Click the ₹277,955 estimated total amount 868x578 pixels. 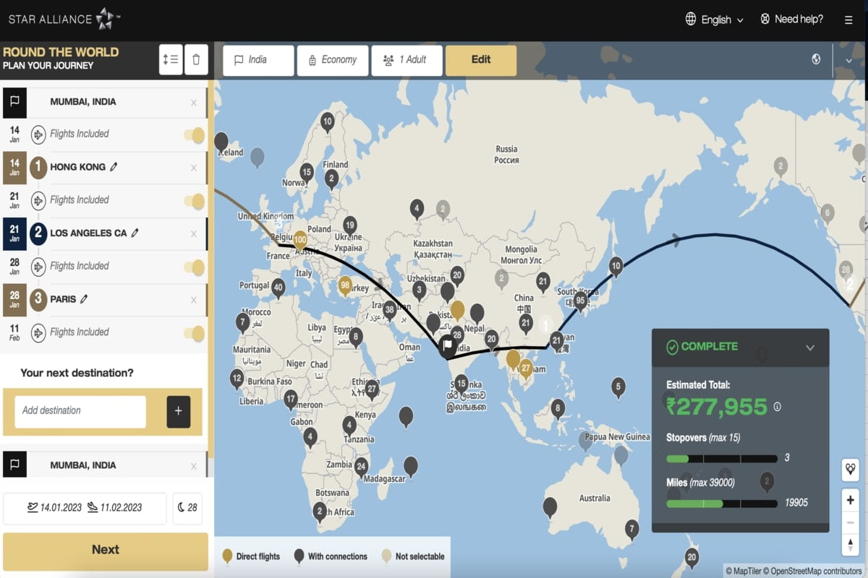coord(716,407)
